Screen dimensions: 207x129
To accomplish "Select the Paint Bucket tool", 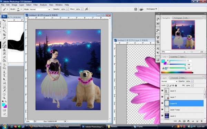I will 4,61.
